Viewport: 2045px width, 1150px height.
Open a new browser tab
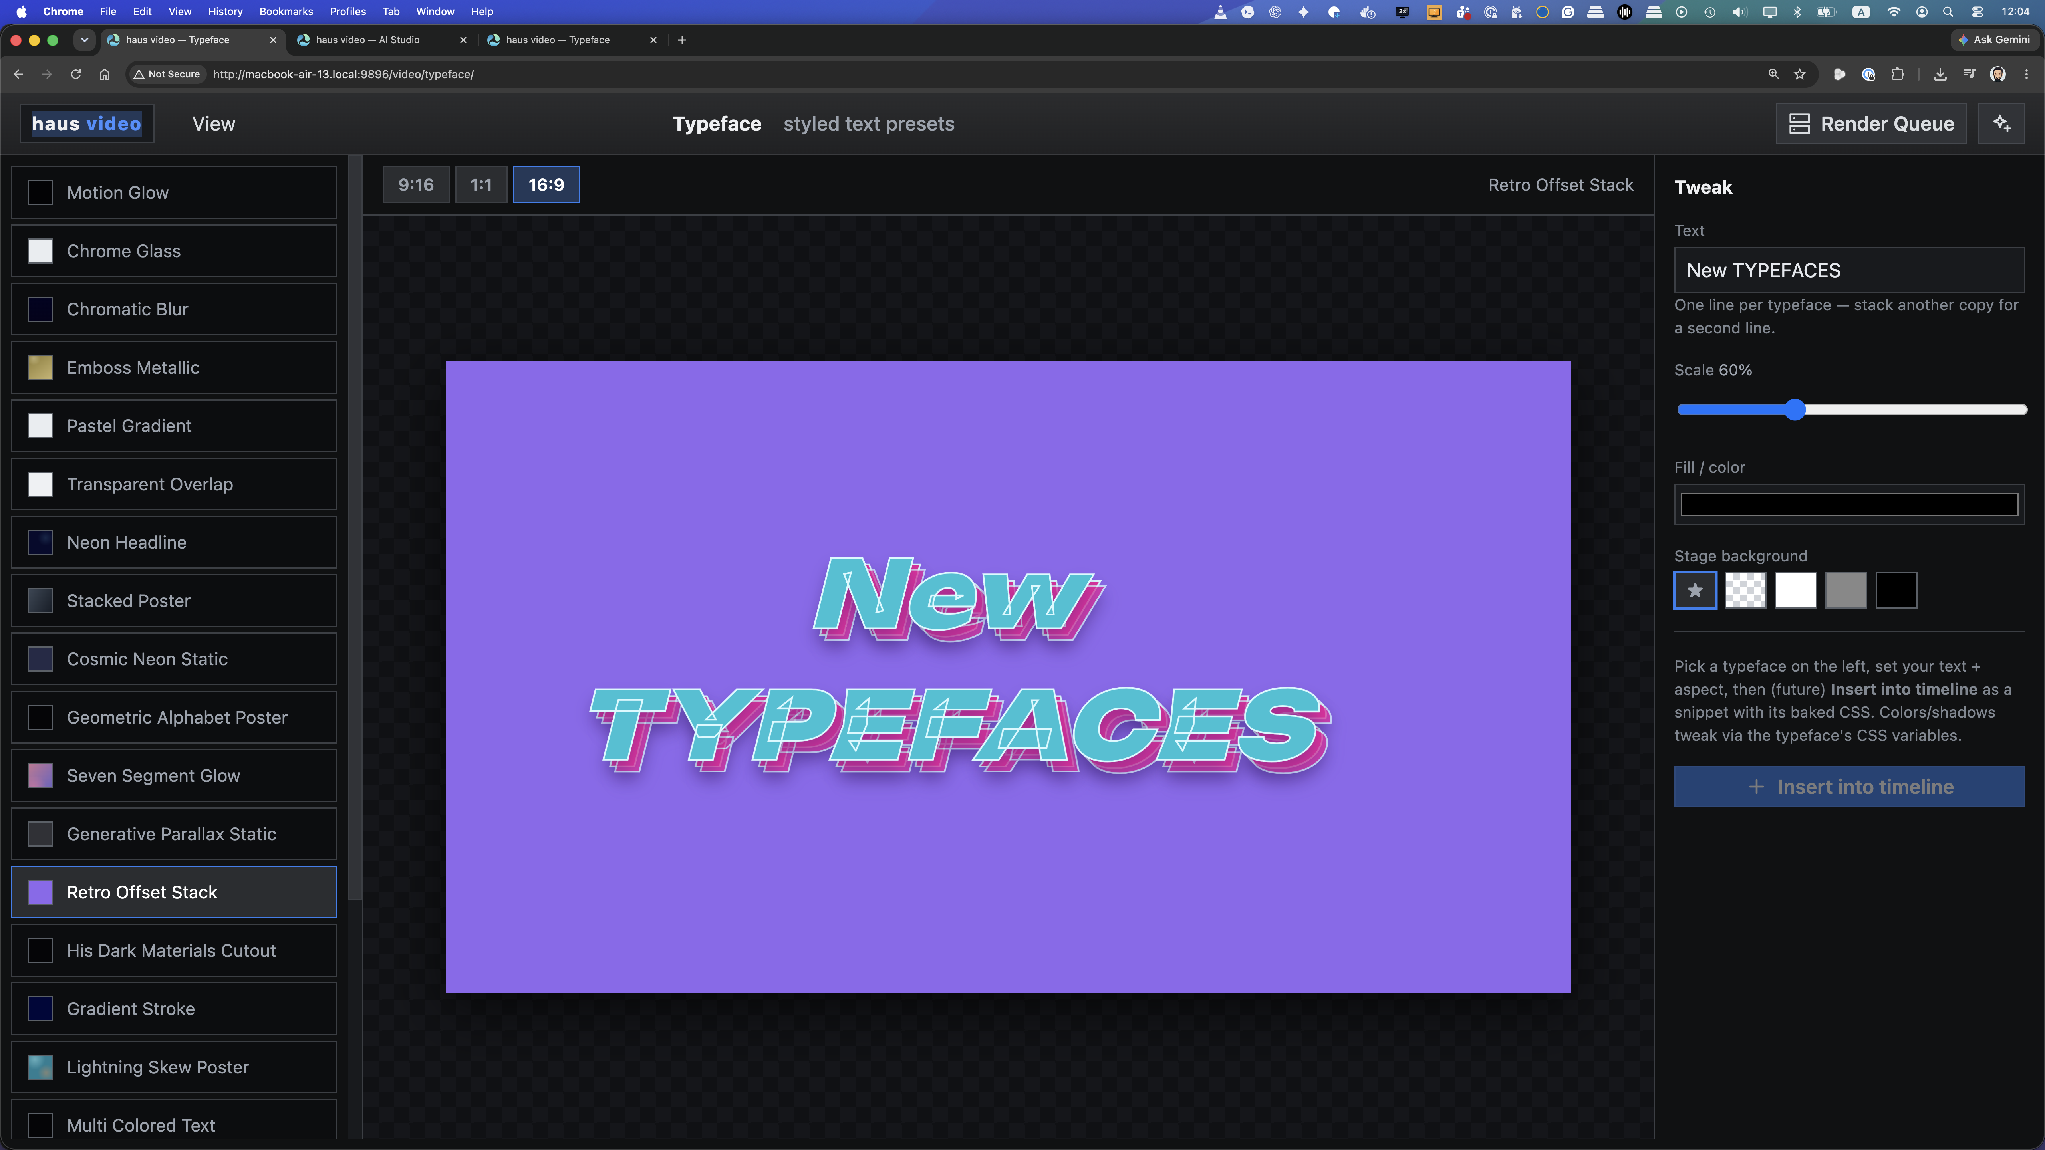[x=682, y=40]
